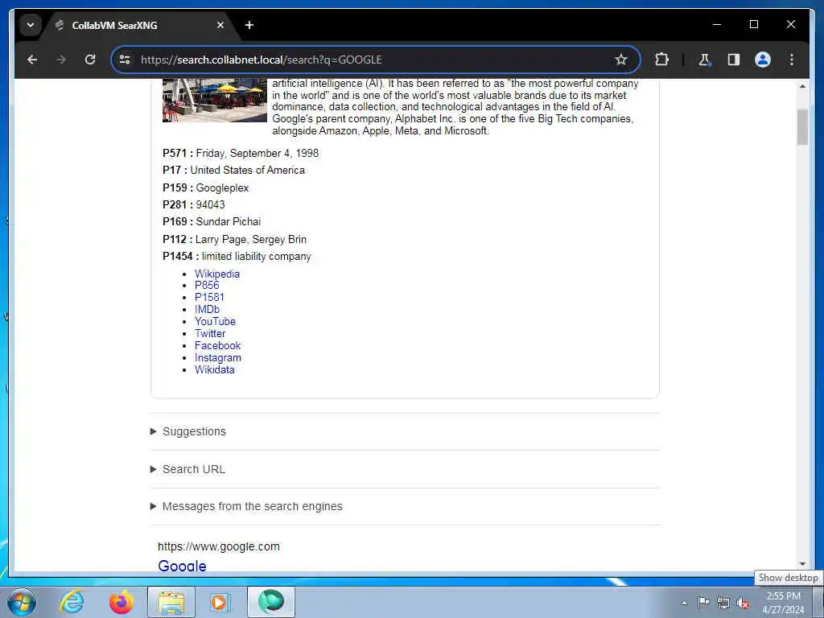The image size is (824, 618).
Task: Click the scrollbar up arrow
Action: point(802,86)
